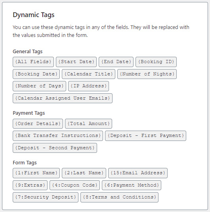Select {8:Terms and Conditions} tag

119,197
